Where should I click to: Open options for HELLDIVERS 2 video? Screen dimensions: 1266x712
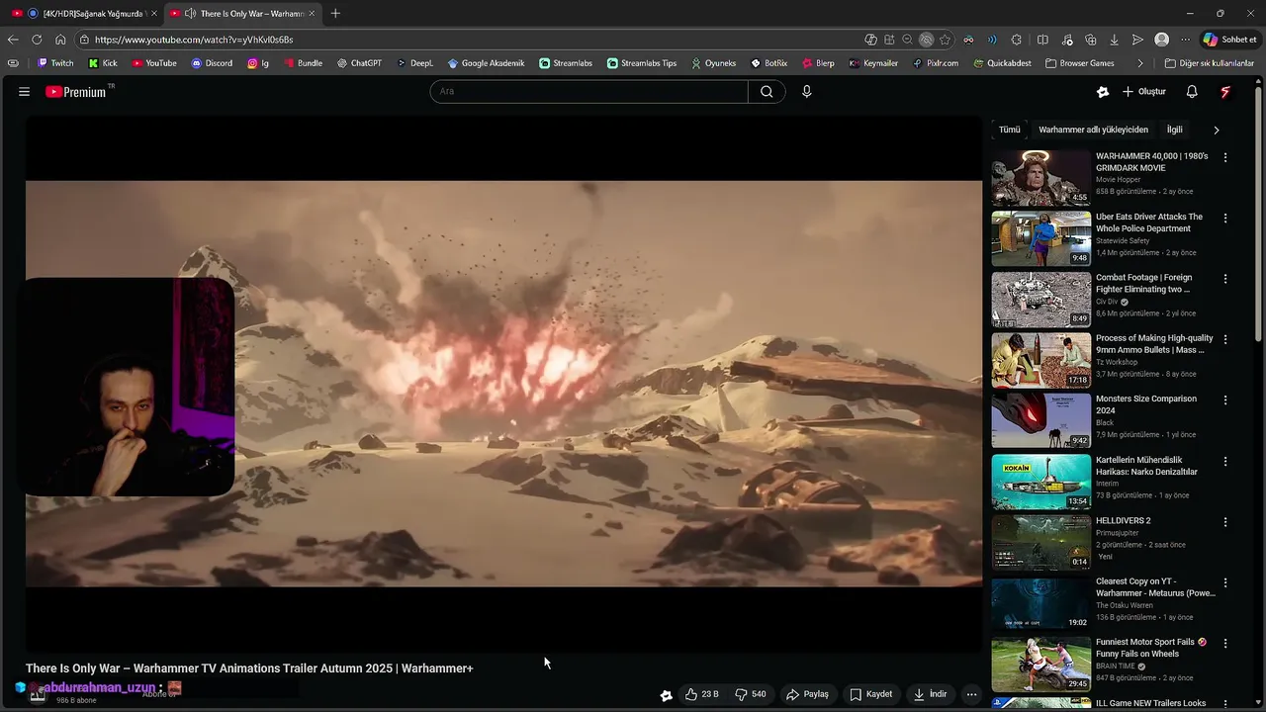(x=1225, y=522)
